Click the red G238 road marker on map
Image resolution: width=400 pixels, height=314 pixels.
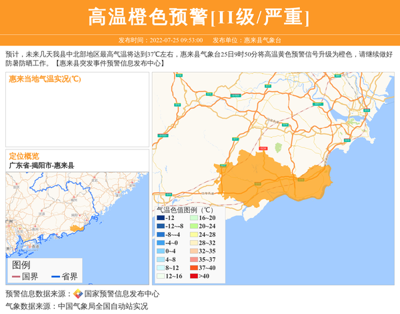coord(263,148)
